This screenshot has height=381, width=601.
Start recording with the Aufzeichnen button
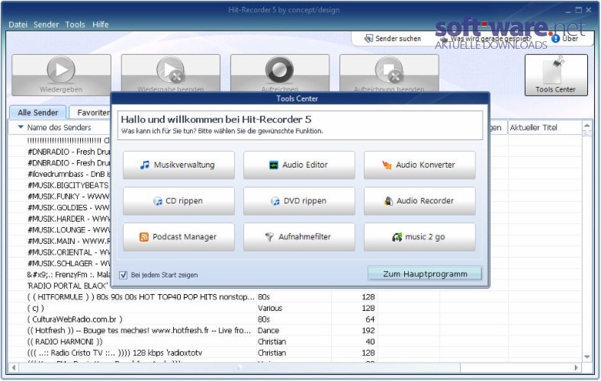(280, 73)
